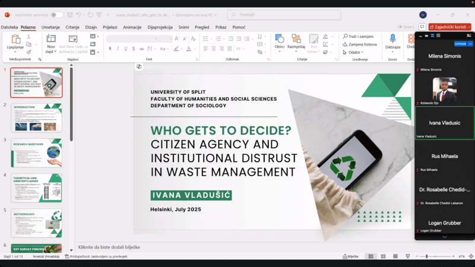Toggle Bilješke notes pane in status bar
Viewport: 475px width, 267px height.
[351, 256]
